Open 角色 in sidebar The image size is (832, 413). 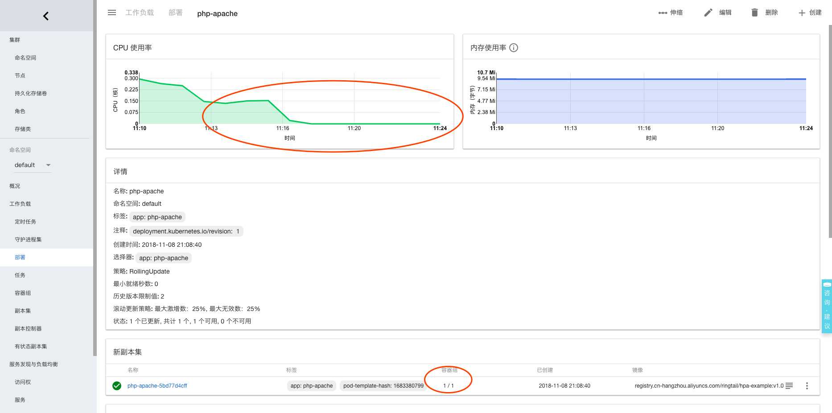[x=20, y=111]
